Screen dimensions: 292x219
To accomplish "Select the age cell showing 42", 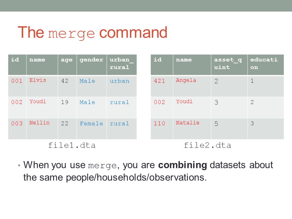I will (x=67, y=86).
